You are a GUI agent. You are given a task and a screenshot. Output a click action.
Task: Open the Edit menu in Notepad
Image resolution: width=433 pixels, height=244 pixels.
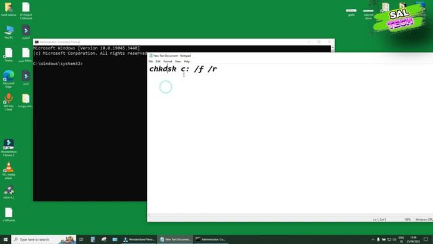(x=158, y=62)
